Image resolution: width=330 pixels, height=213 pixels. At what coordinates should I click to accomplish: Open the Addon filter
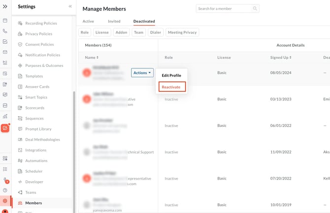point(121,32)
